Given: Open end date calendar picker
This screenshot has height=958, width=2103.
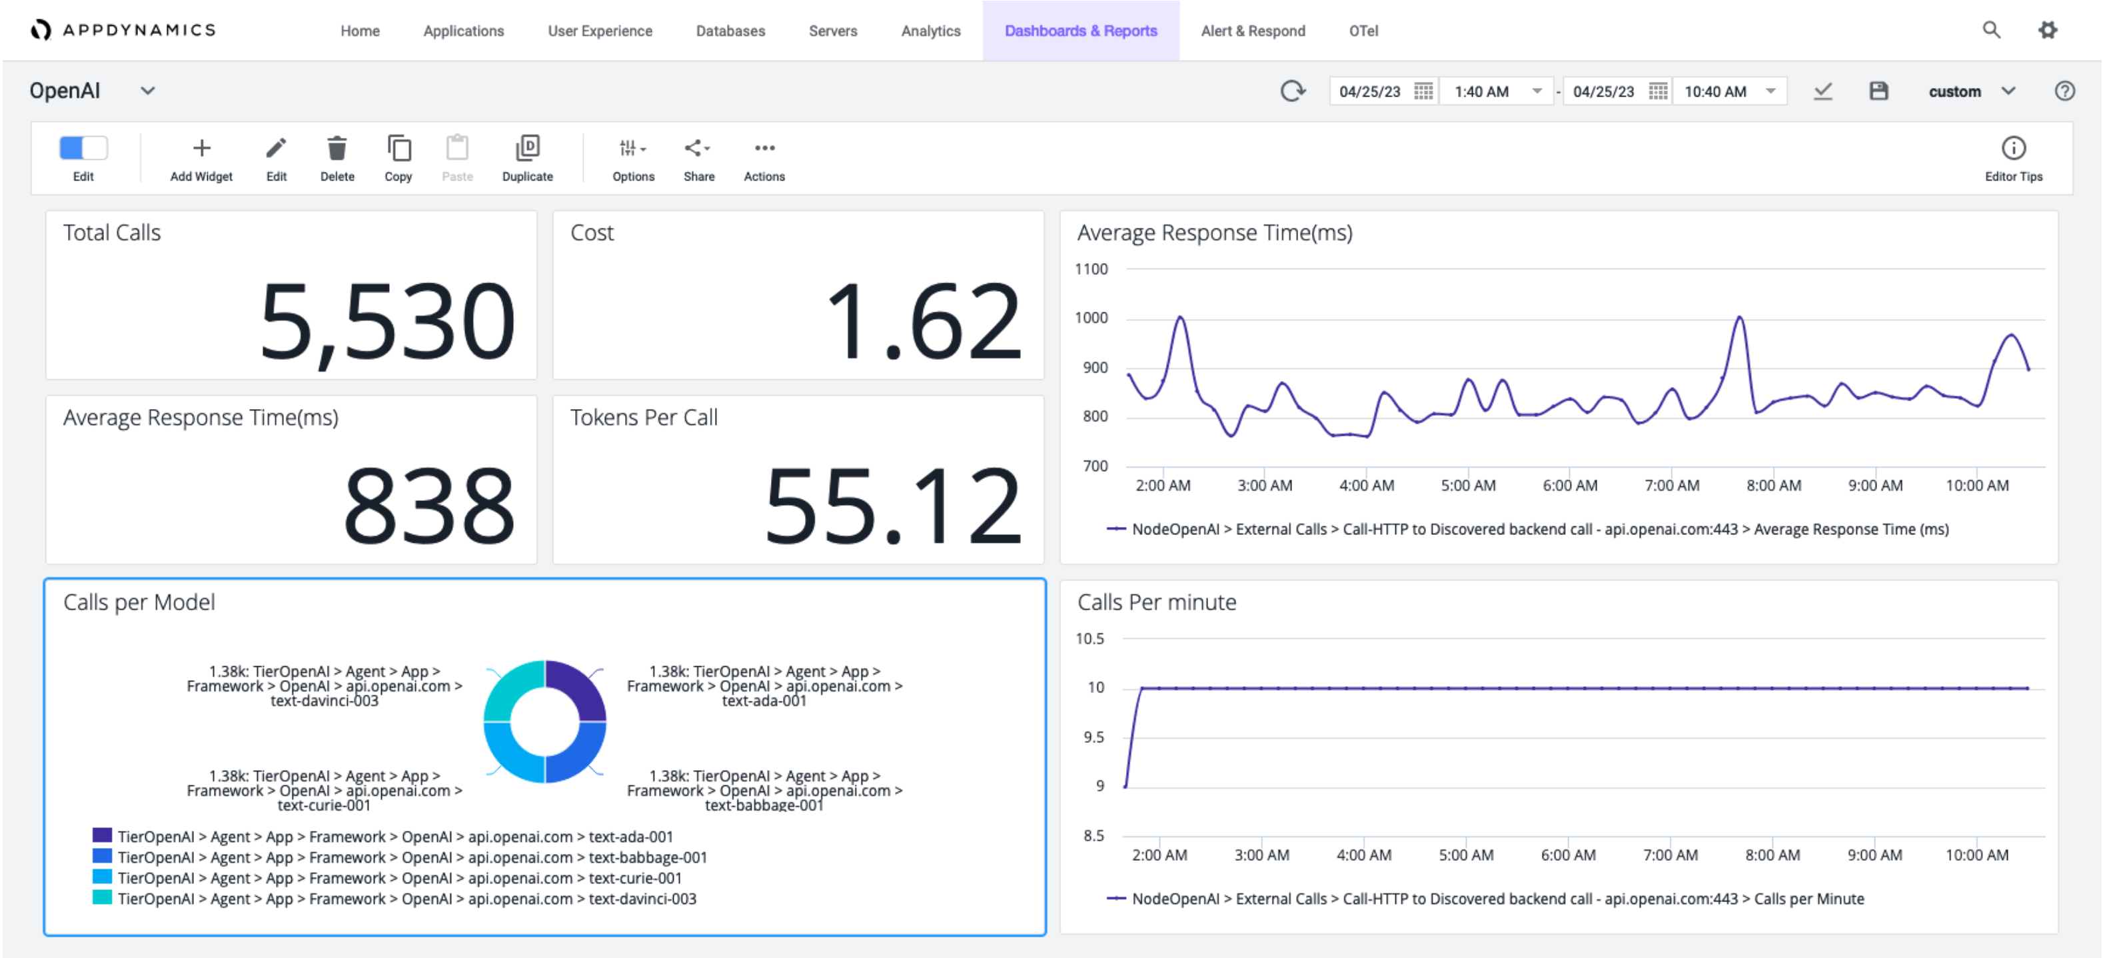Looking at the screenshot, I should point(1657,91).
